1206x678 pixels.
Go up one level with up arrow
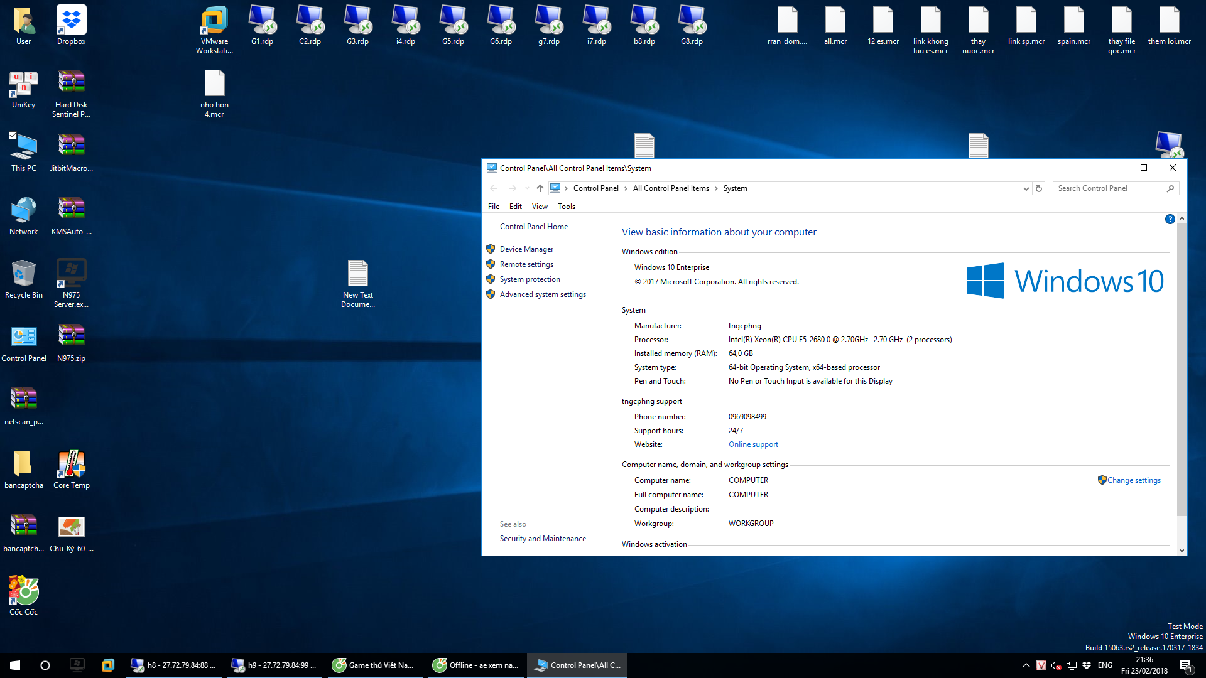click(x=540, y=188)
